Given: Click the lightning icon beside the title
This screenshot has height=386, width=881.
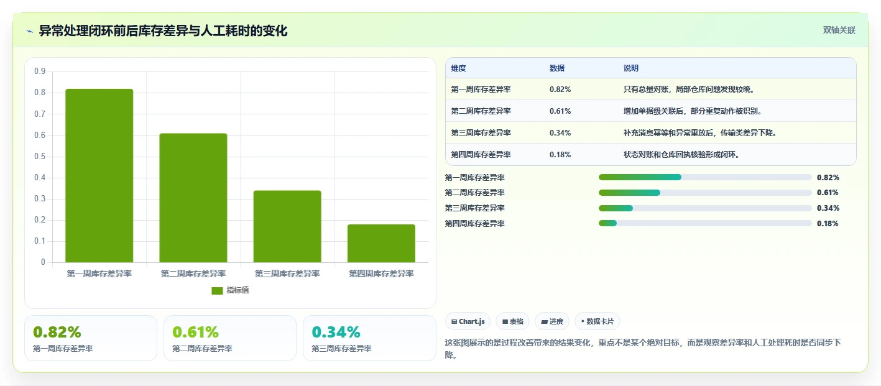Looking at the screenshot, I should tap(29, 31).
